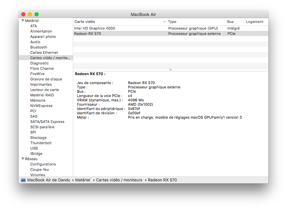Screen dimensions: 287x210
Task: Select Imprimantes in the sidebar
Action: pyautogui.click(x=41, y=84)
